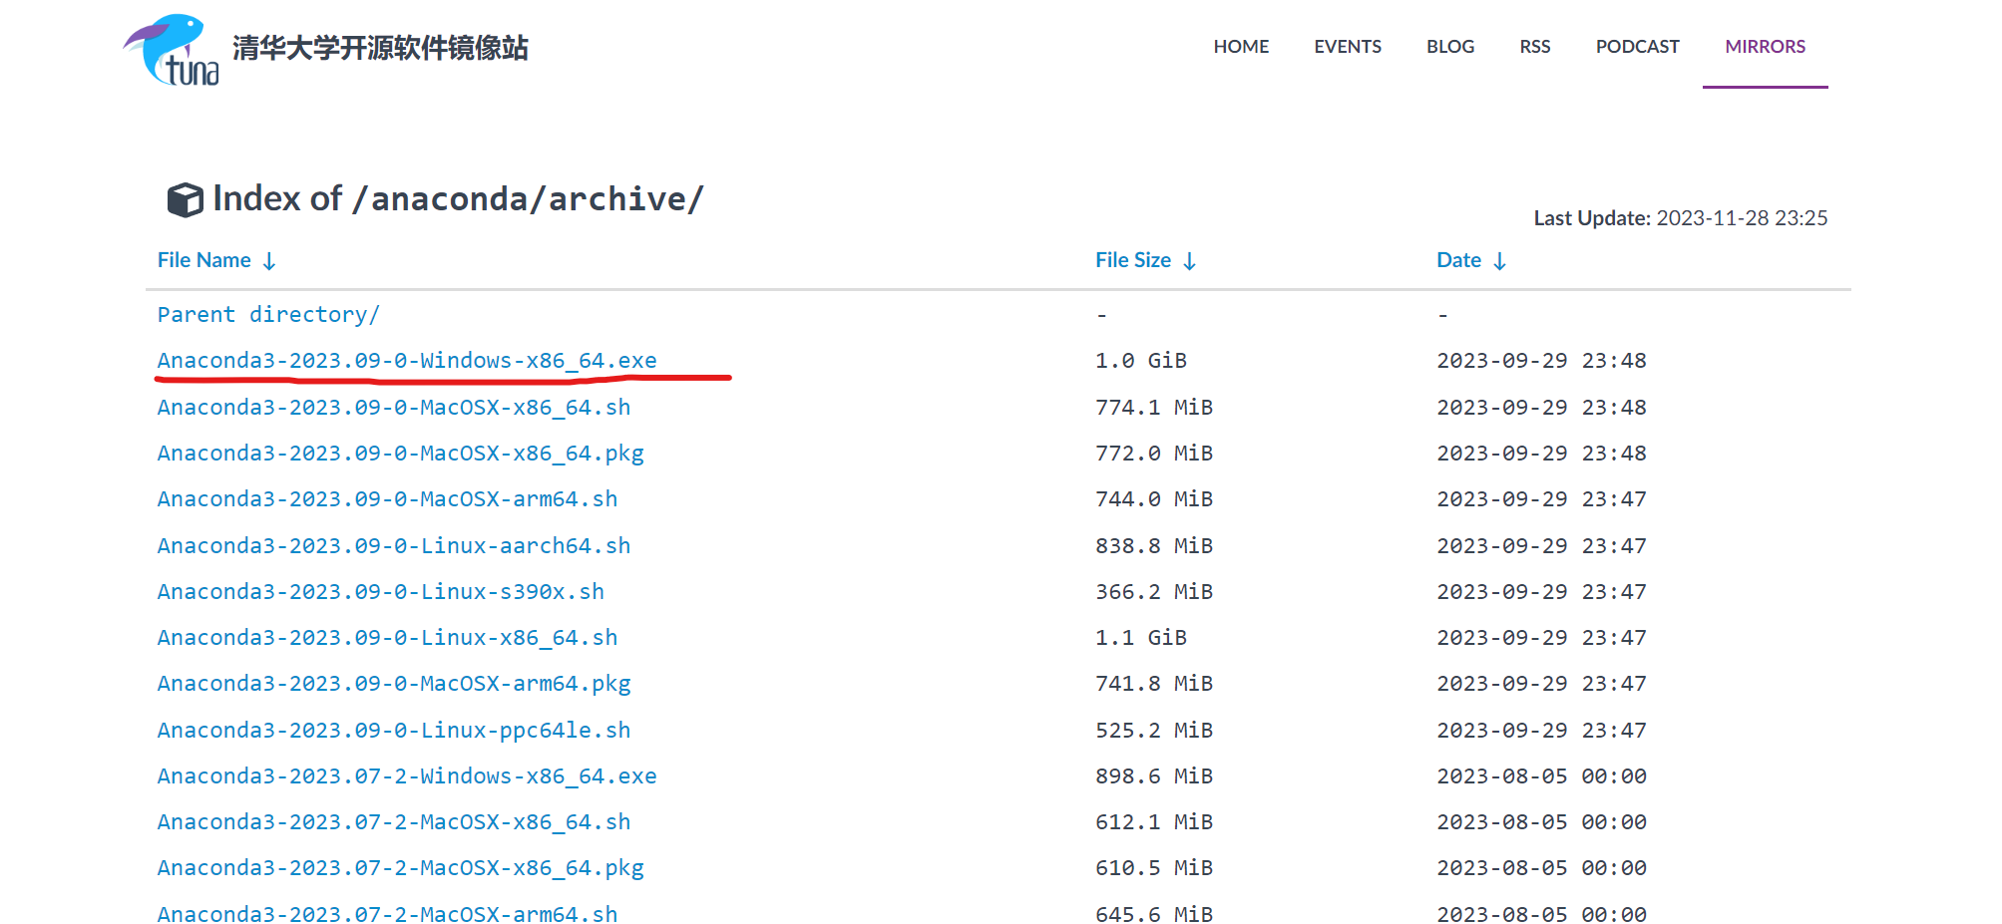Click the File Name column header

204,260
